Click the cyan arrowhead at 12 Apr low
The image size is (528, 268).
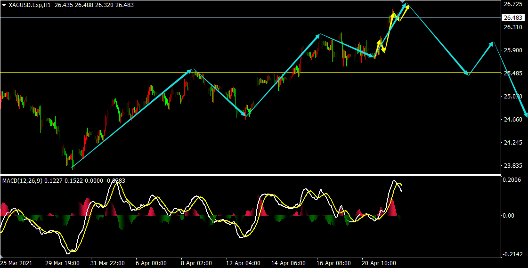tap(244, 115)
